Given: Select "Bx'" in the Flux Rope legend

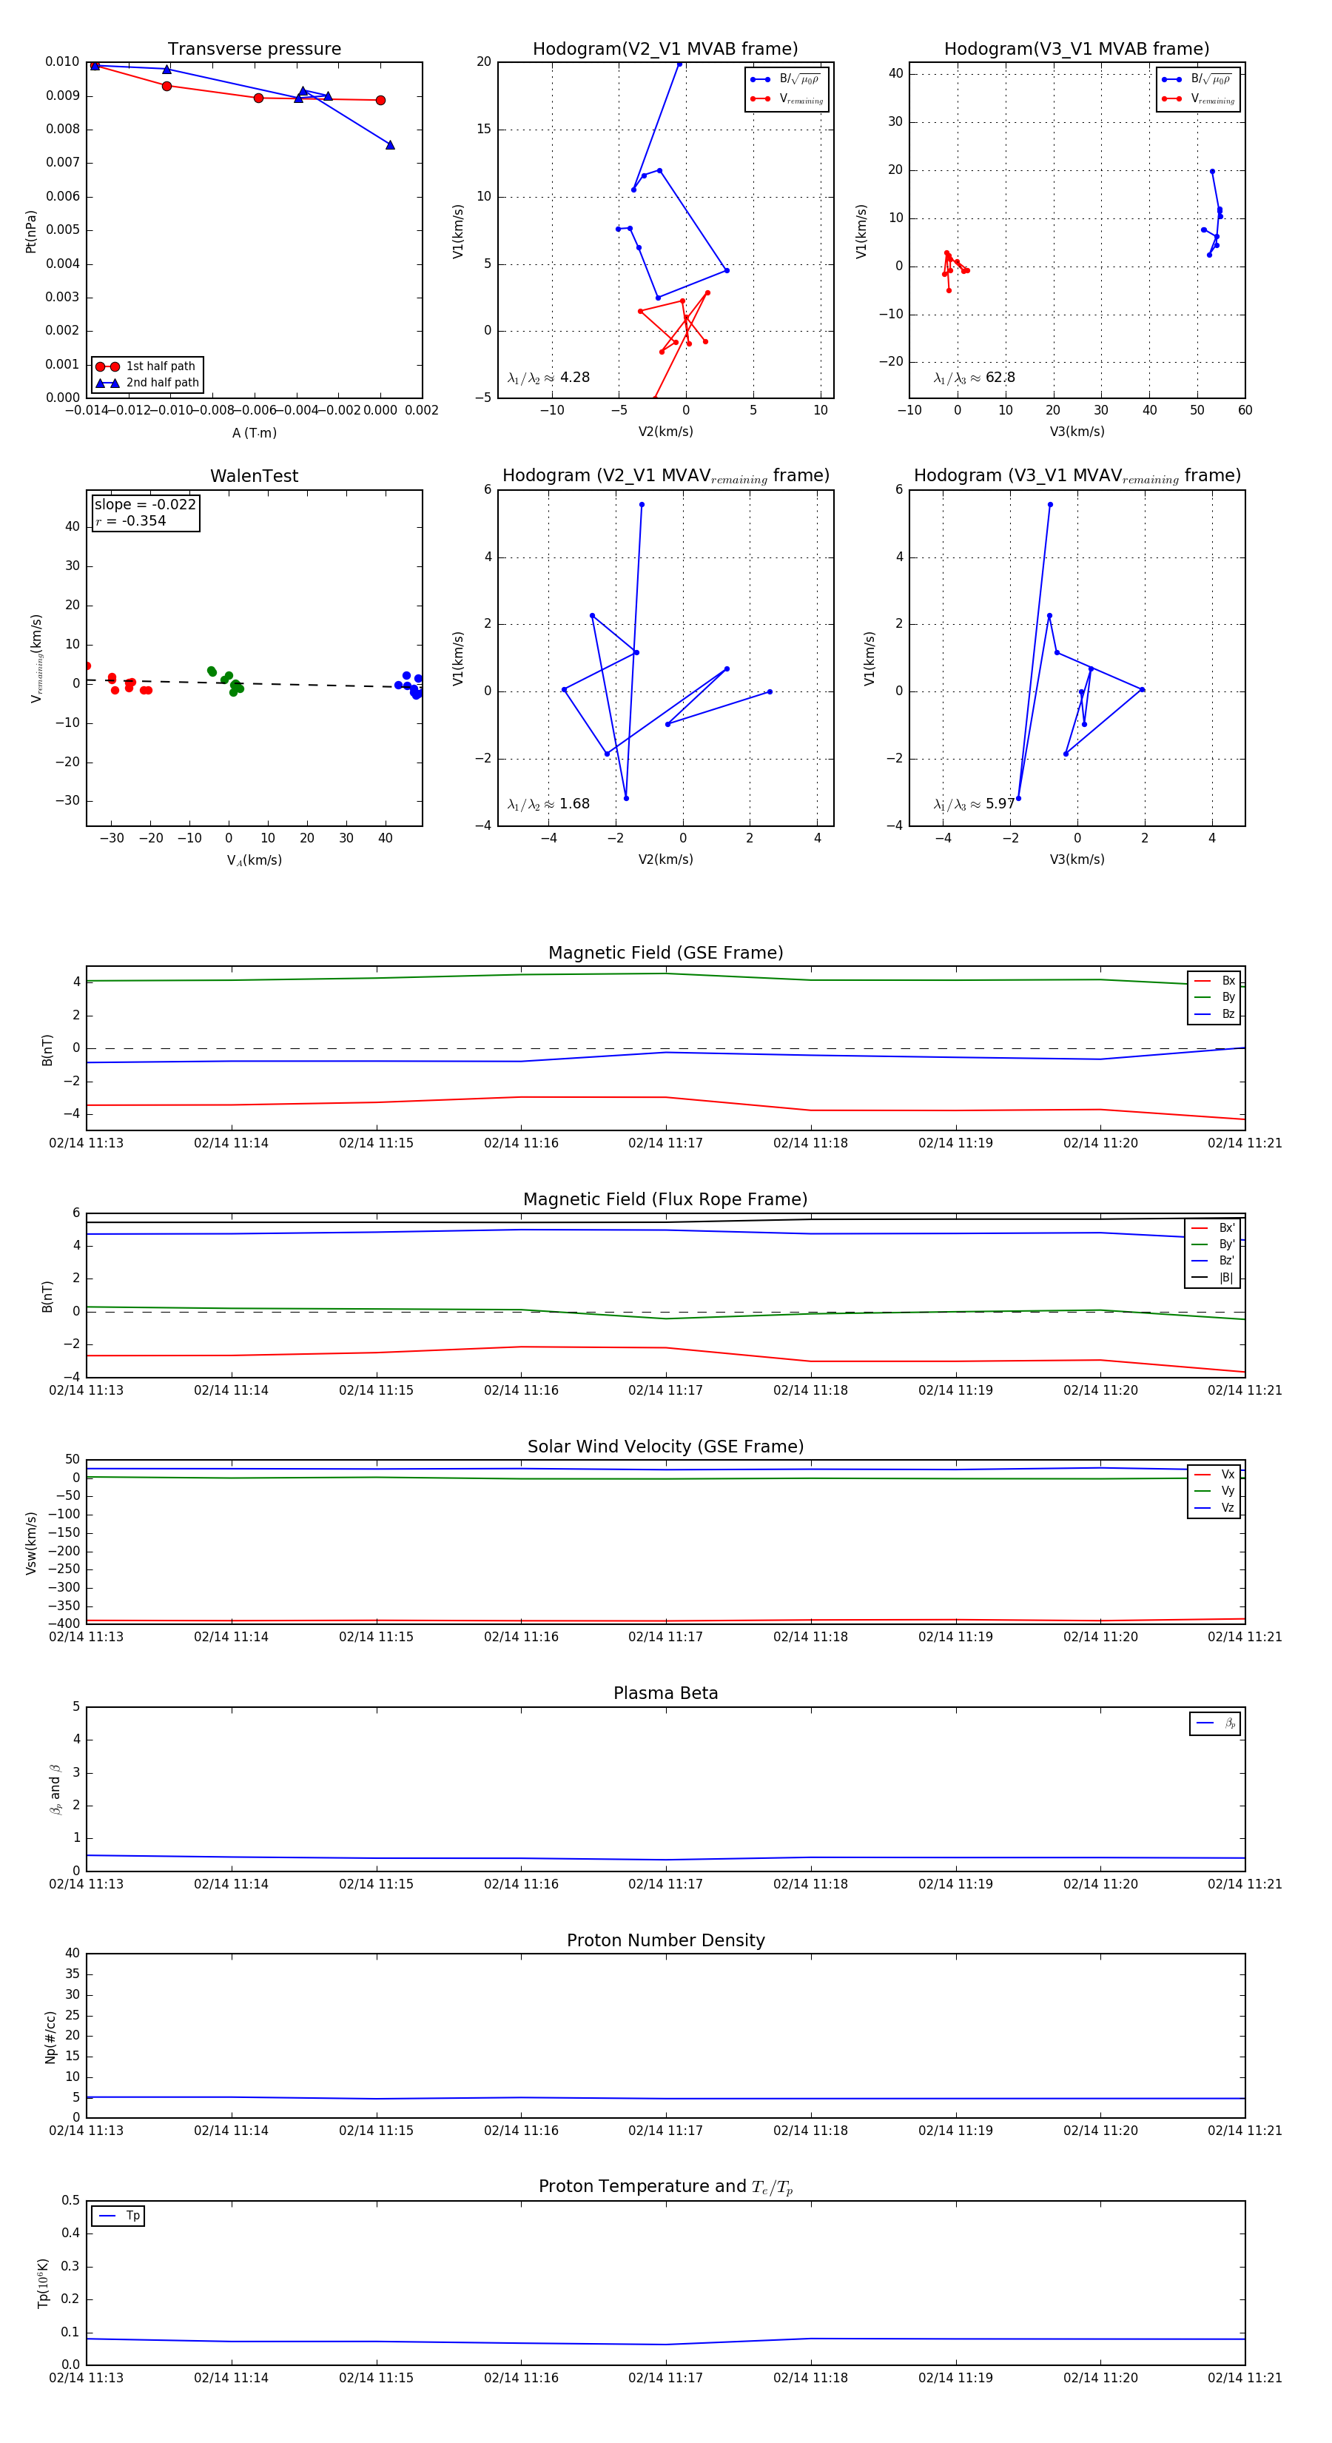Looking at the screenshot, I should tap(1213, 1227).
